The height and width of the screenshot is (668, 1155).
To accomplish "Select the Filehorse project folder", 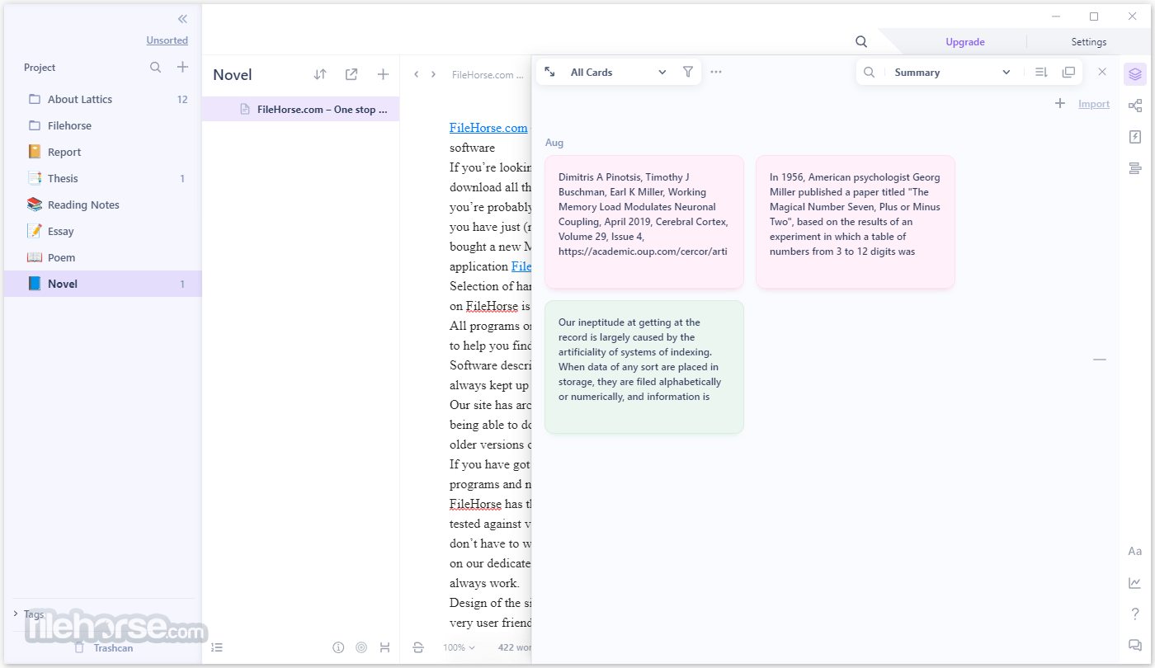I will click(x=103, y=125).
